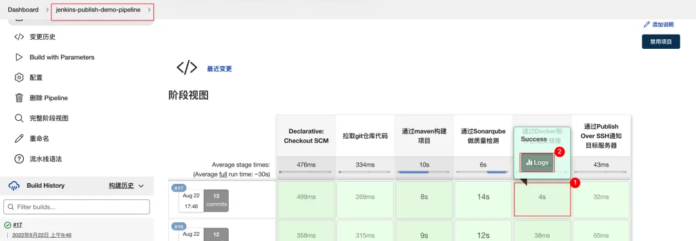Click the 重命名 pencil icon

click(19, 139)
